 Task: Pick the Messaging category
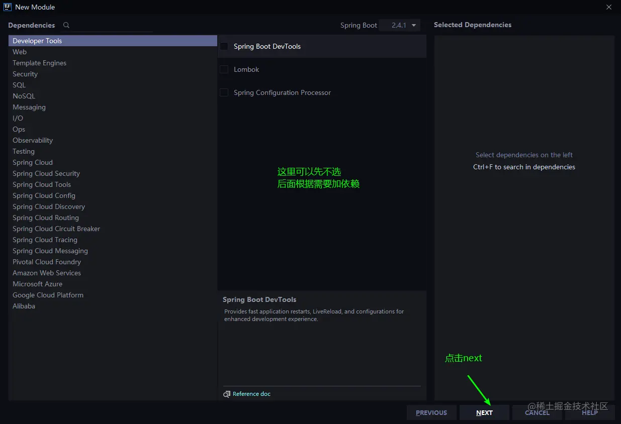coord(113,107)
